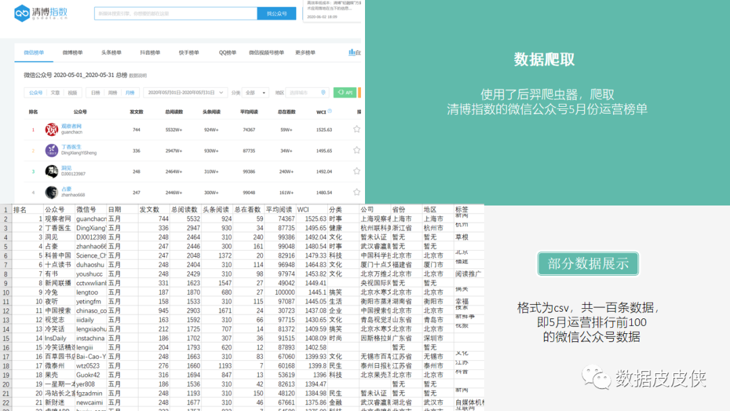Select the spreadsheet header cell 微信号

click(91, 210)
